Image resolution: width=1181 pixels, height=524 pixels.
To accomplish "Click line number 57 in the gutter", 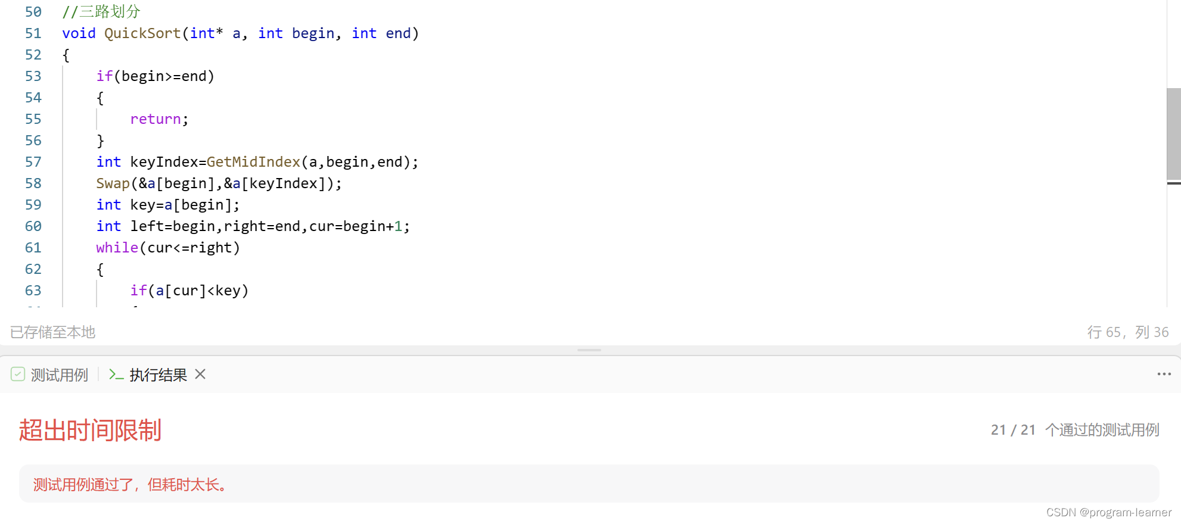I will [x=33, y=162].
